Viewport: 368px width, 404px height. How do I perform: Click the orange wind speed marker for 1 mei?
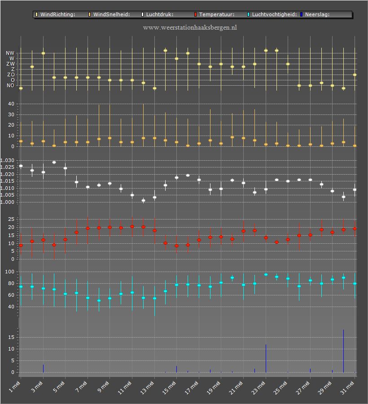point(21,141)
